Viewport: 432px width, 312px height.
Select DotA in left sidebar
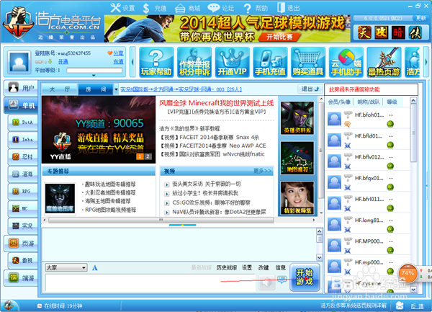pos(23,122)
